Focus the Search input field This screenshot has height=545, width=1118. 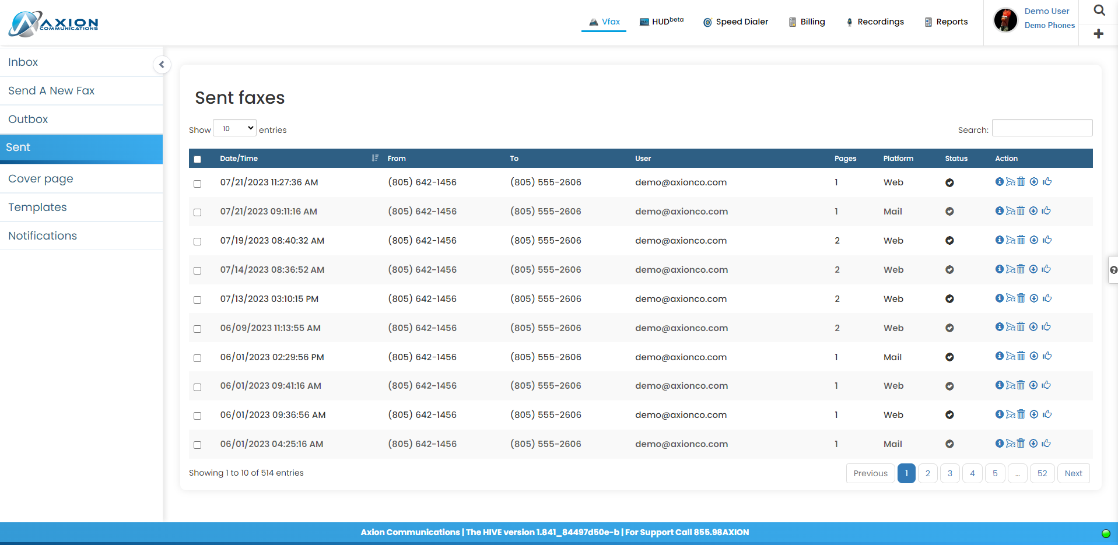click(x=1042, y=128)
